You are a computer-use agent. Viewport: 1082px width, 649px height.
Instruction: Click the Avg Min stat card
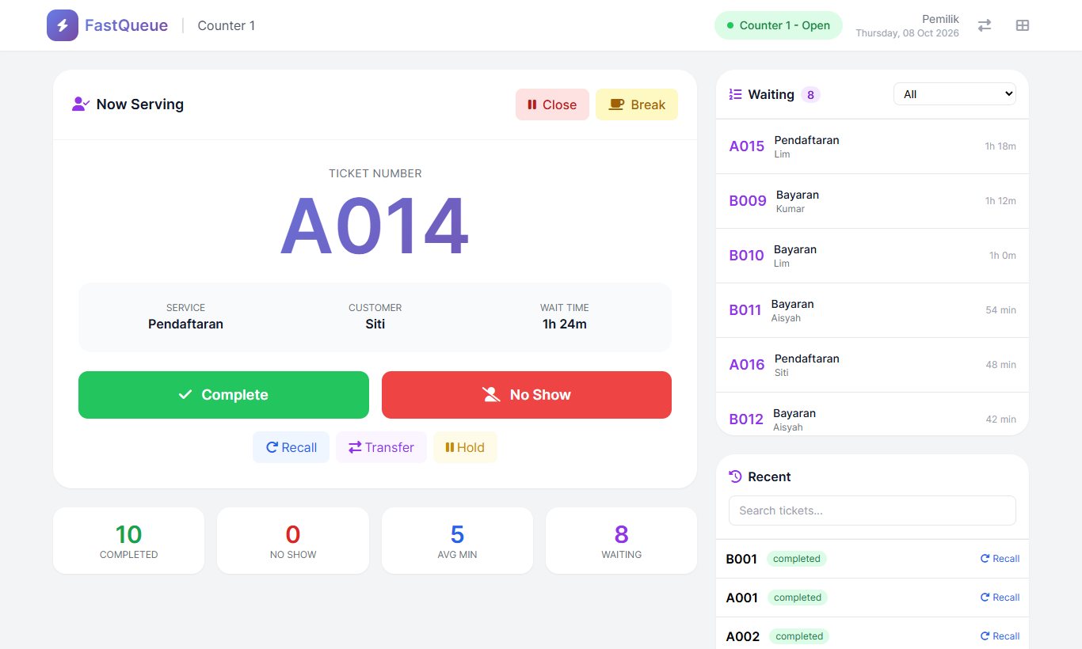(457, 541)
